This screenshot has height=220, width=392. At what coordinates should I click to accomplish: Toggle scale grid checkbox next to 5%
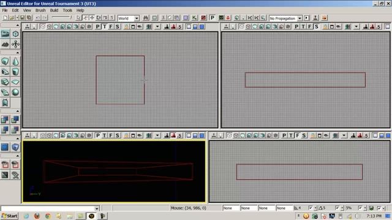360,208
